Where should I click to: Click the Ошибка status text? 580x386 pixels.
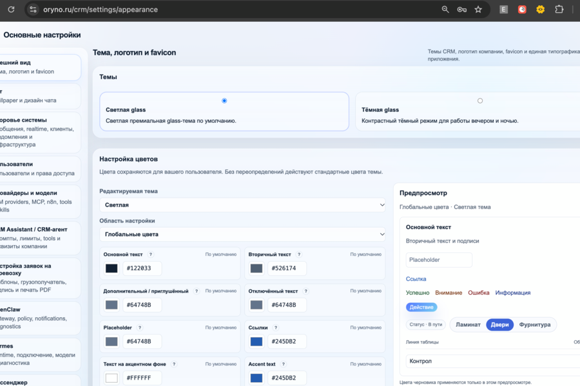pyautogui.click(x=479, y=293)
